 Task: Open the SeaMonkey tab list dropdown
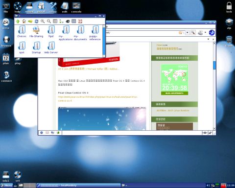coord(208,39)
